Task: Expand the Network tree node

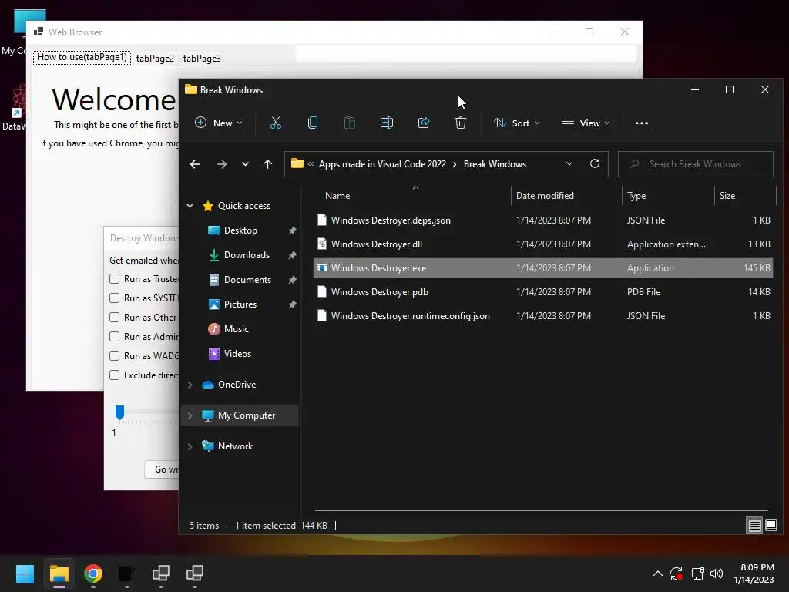Action: point(190,446)
